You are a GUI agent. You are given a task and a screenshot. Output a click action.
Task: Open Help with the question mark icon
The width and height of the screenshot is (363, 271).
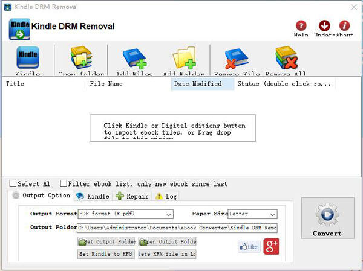301,26
